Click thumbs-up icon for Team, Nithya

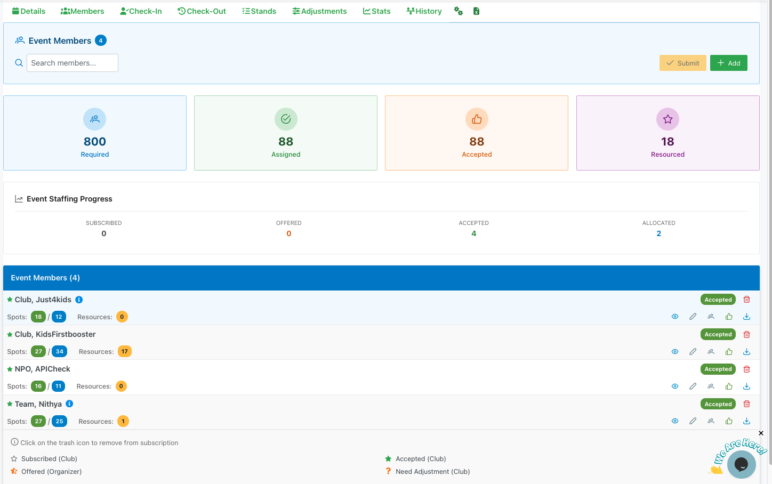tap(729, 421)
